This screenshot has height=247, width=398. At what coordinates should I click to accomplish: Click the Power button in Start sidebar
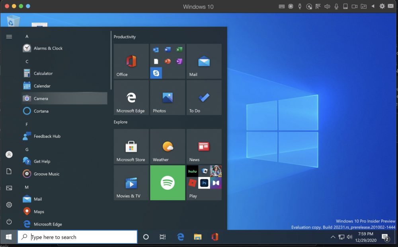tap(9, 222)
